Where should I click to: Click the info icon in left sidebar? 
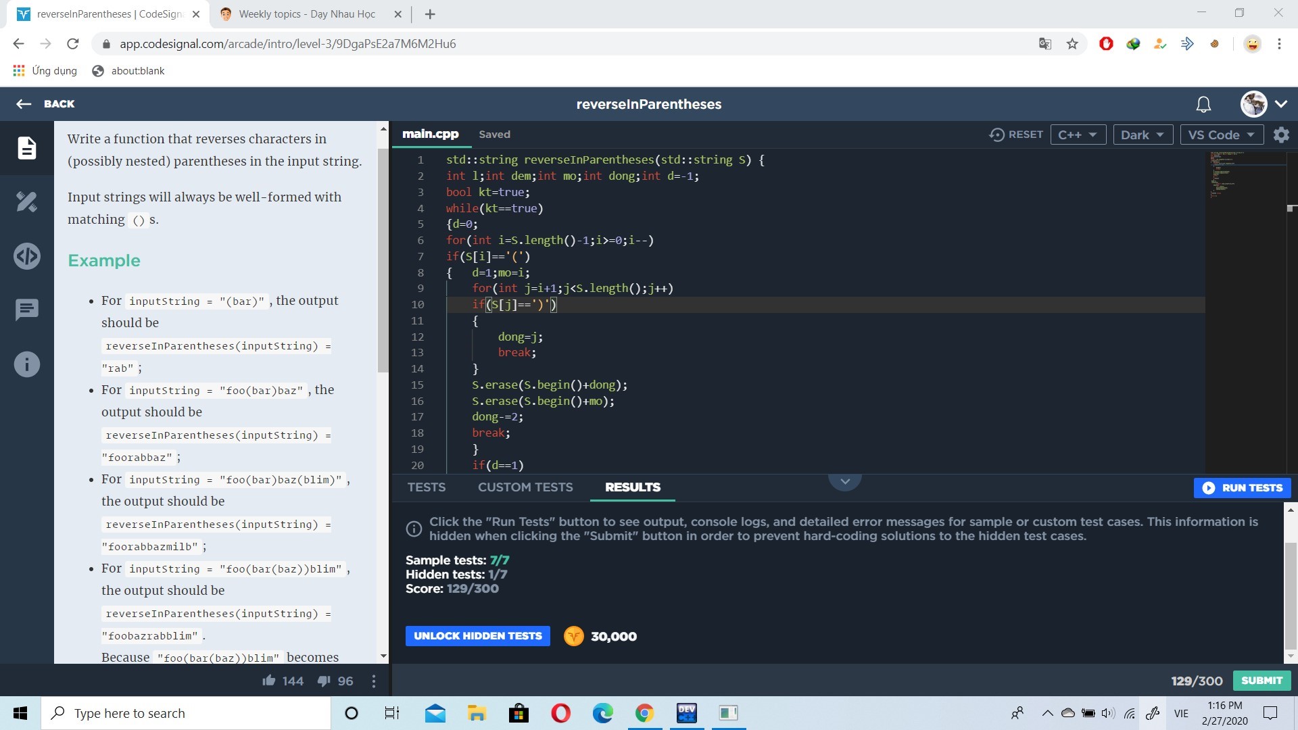(x=27, y=364)
